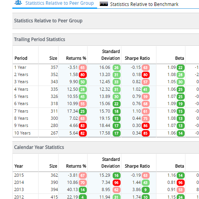The image size is (199, 199).
Task: Click the green 22 deviation rank for 6 Years
Action: 117,104
